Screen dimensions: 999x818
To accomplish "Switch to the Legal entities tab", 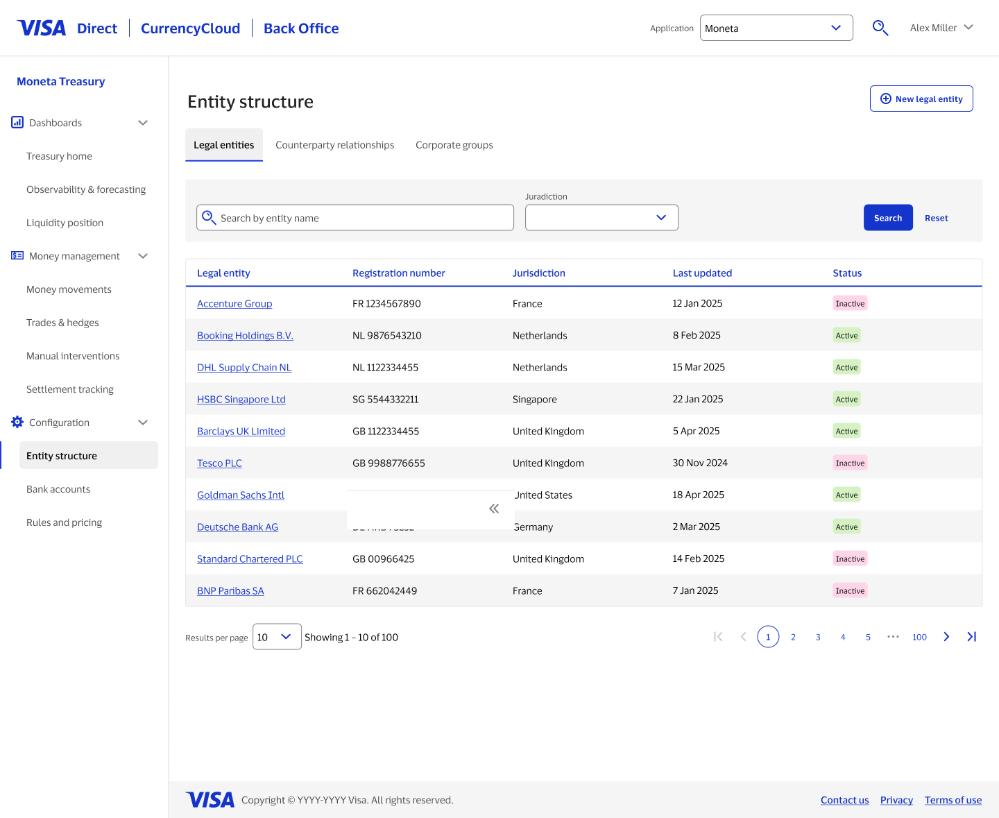I will pos(224,144).
